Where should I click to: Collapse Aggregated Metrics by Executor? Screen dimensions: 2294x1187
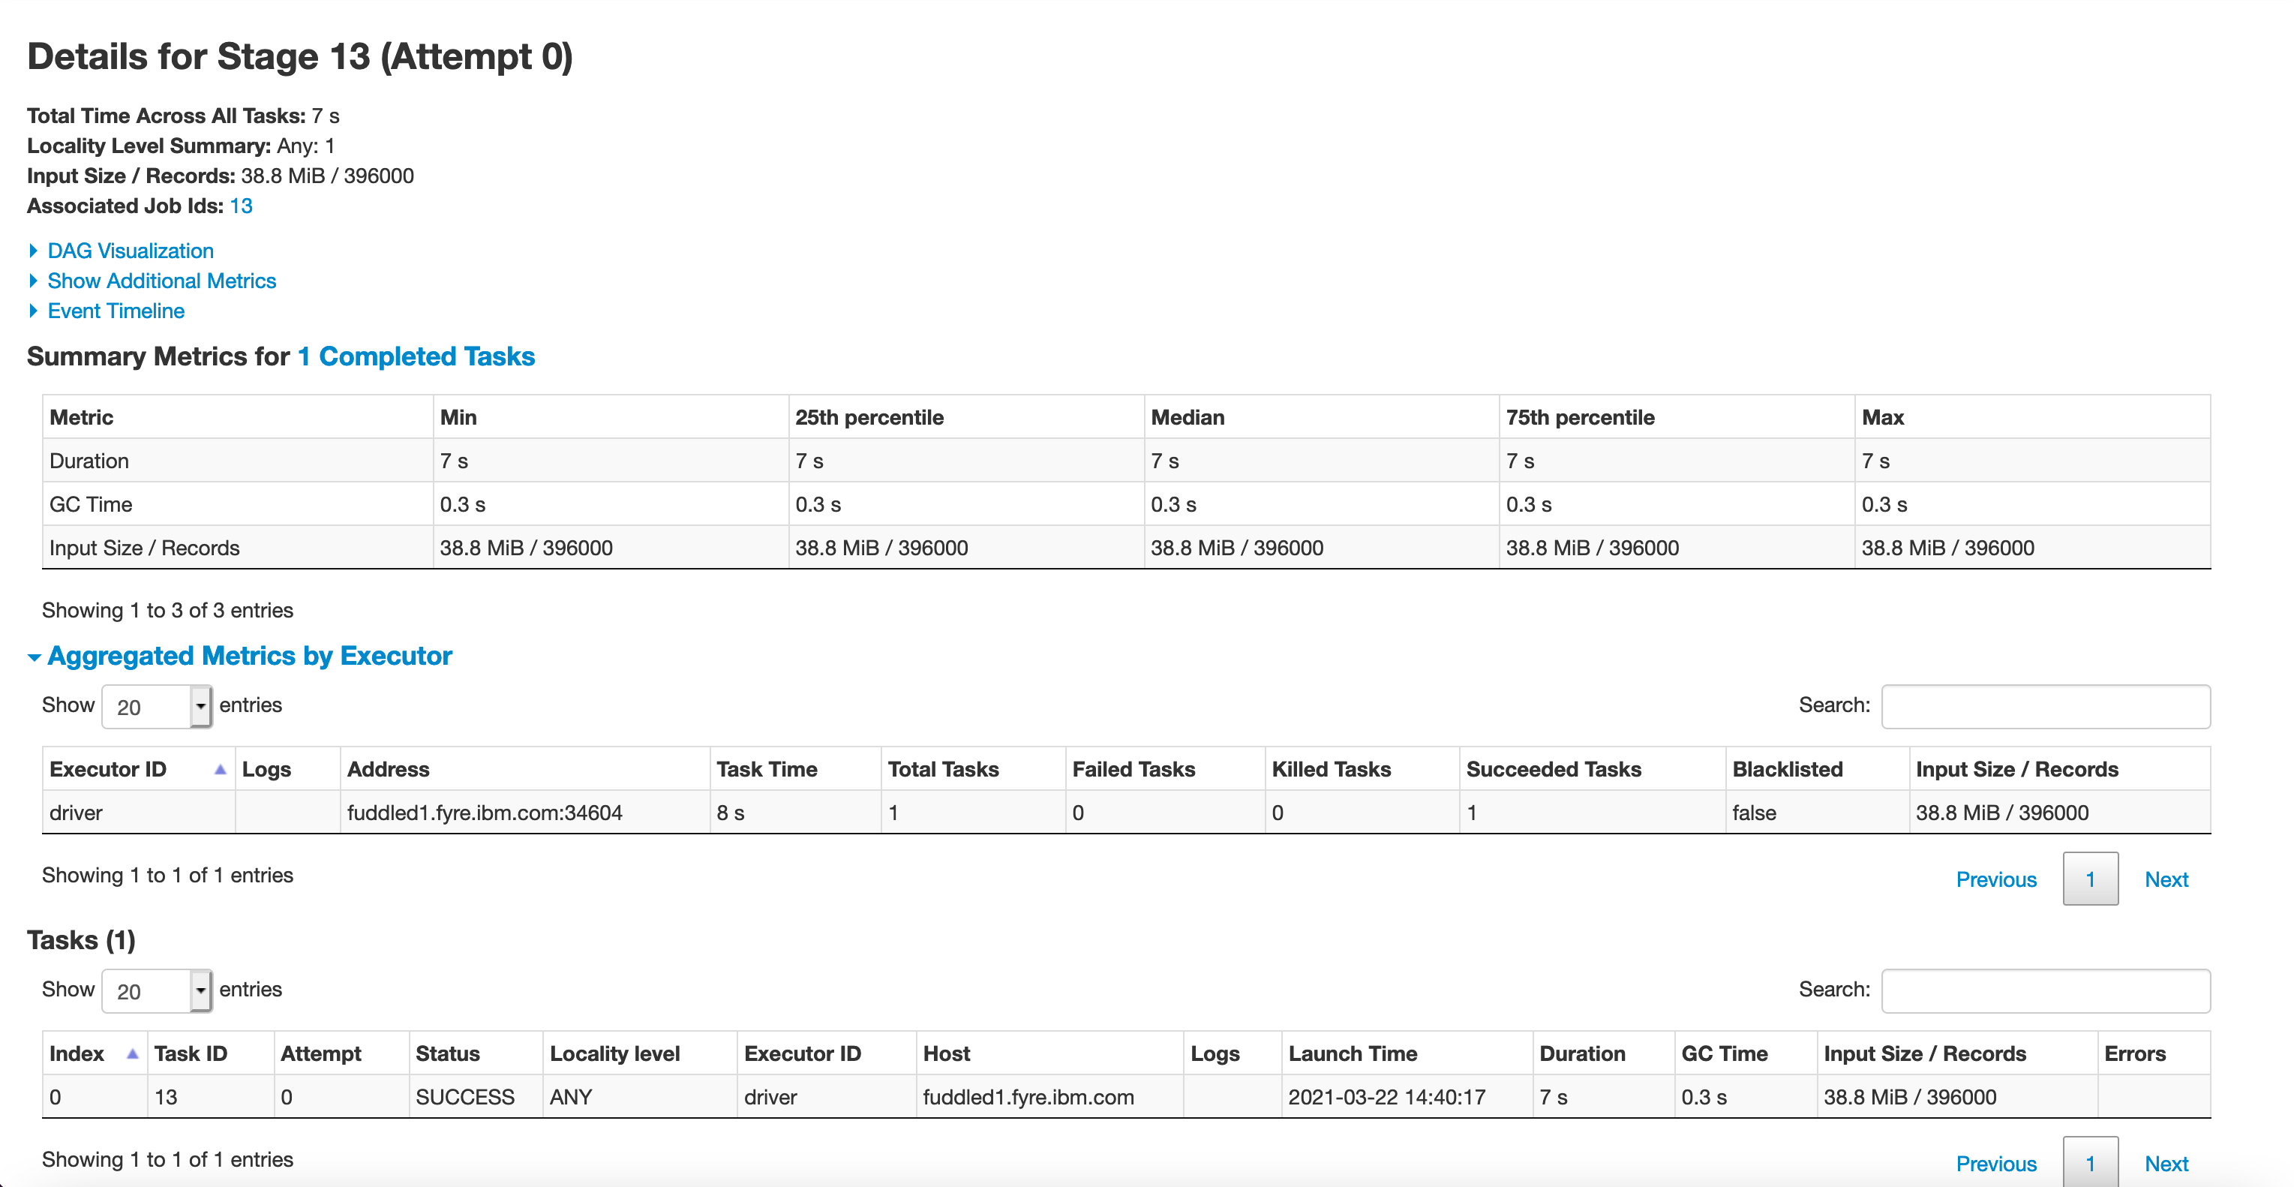(249, 657)
